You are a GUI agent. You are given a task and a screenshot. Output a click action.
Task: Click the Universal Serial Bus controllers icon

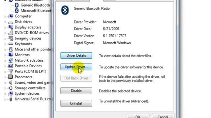tap(11, 99)
